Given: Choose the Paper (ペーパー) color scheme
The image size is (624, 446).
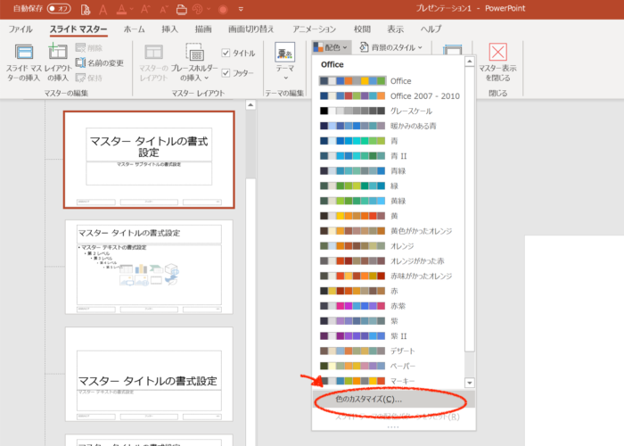Looking at the screenshot, I should click(388, 366).
